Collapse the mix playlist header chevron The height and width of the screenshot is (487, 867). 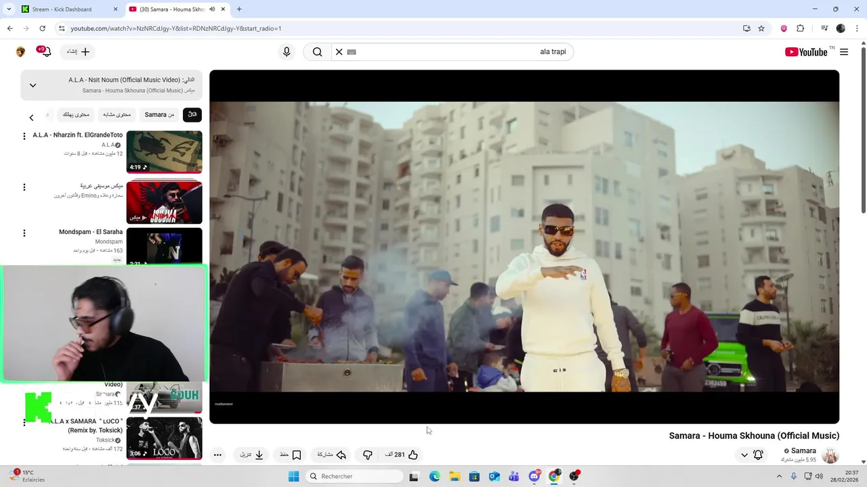pyautogui.click(x=33, y=85)
